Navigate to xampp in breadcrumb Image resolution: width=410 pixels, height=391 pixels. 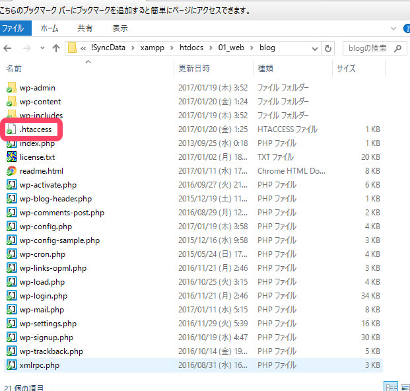click(x=152, y=48)
